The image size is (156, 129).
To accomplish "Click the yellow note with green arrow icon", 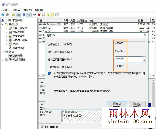I will pos(48,15).
